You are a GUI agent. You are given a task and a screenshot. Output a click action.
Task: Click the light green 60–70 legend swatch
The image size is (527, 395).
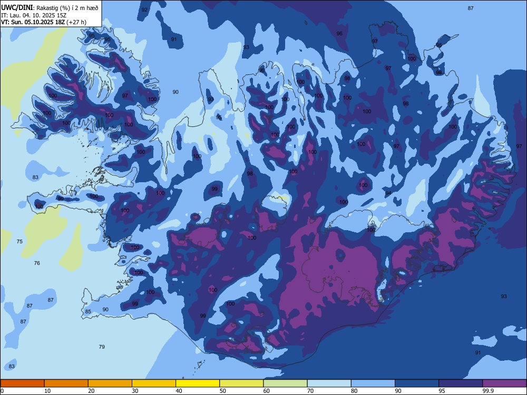(285, 383)
